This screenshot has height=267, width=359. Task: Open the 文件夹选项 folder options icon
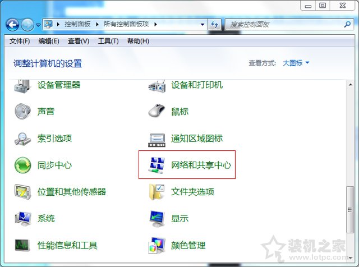coord(157,192)
